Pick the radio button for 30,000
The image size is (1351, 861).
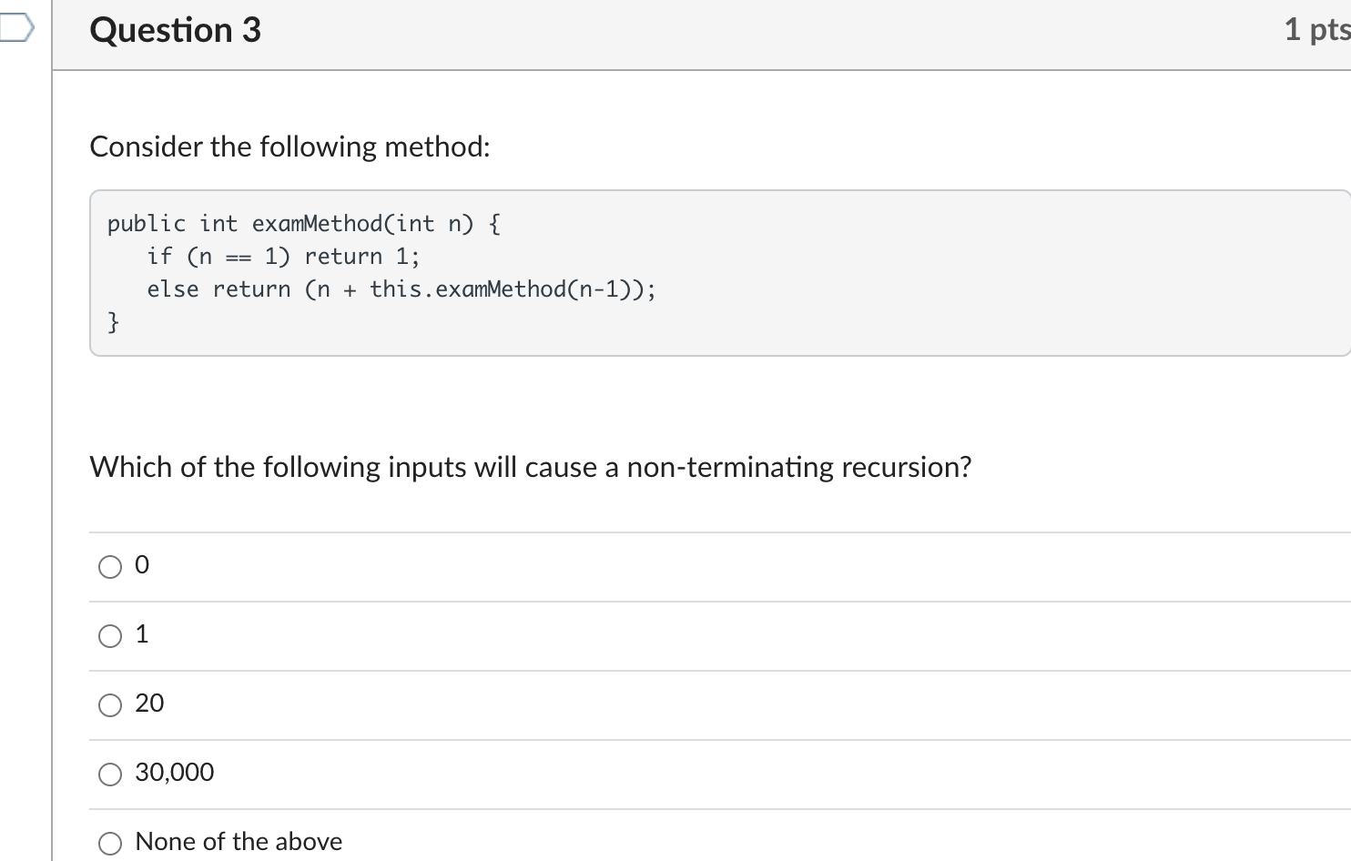(110, 775)
